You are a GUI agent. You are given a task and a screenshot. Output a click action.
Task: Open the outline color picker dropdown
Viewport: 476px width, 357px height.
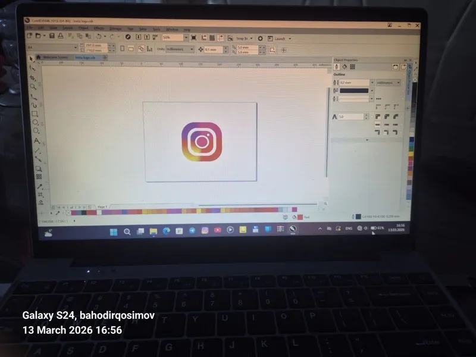point(372,91)
